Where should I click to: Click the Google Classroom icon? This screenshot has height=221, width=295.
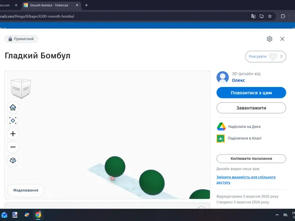pos(221,139)
